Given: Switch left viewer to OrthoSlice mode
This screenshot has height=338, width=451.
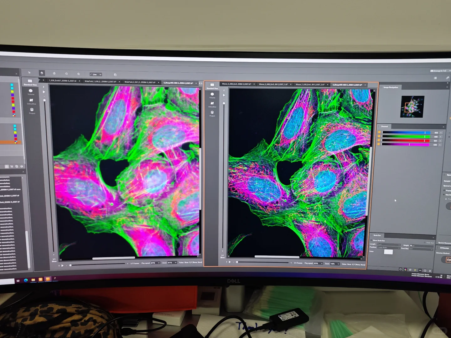Looking at the screenshot, I should pyautogui.click(x=31, y=102).
